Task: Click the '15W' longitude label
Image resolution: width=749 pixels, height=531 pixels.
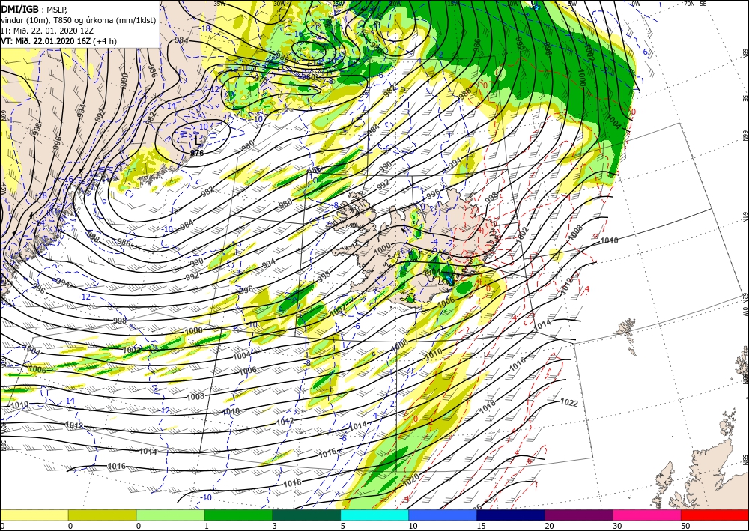Action: point(453,4)
